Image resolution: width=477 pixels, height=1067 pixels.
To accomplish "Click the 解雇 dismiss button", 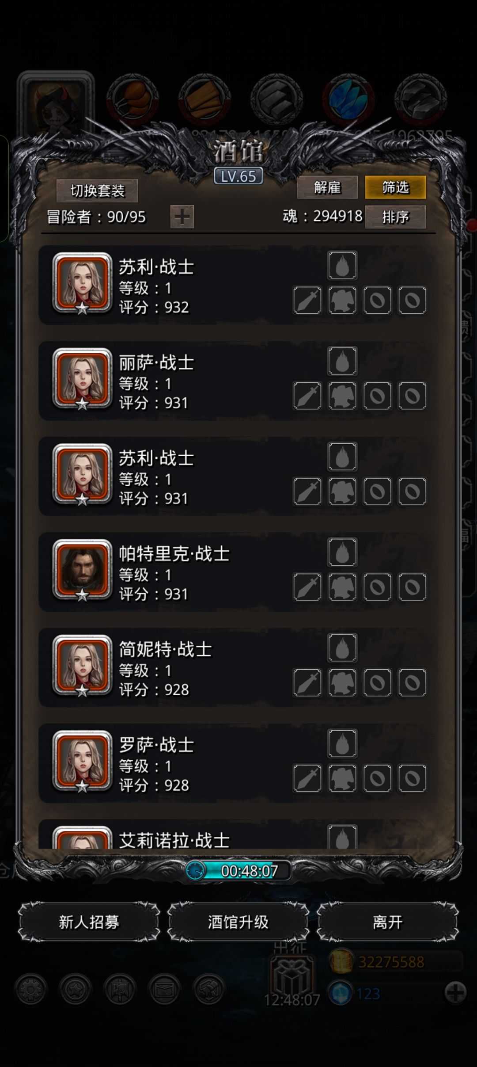I will click(x=327, y=187).
